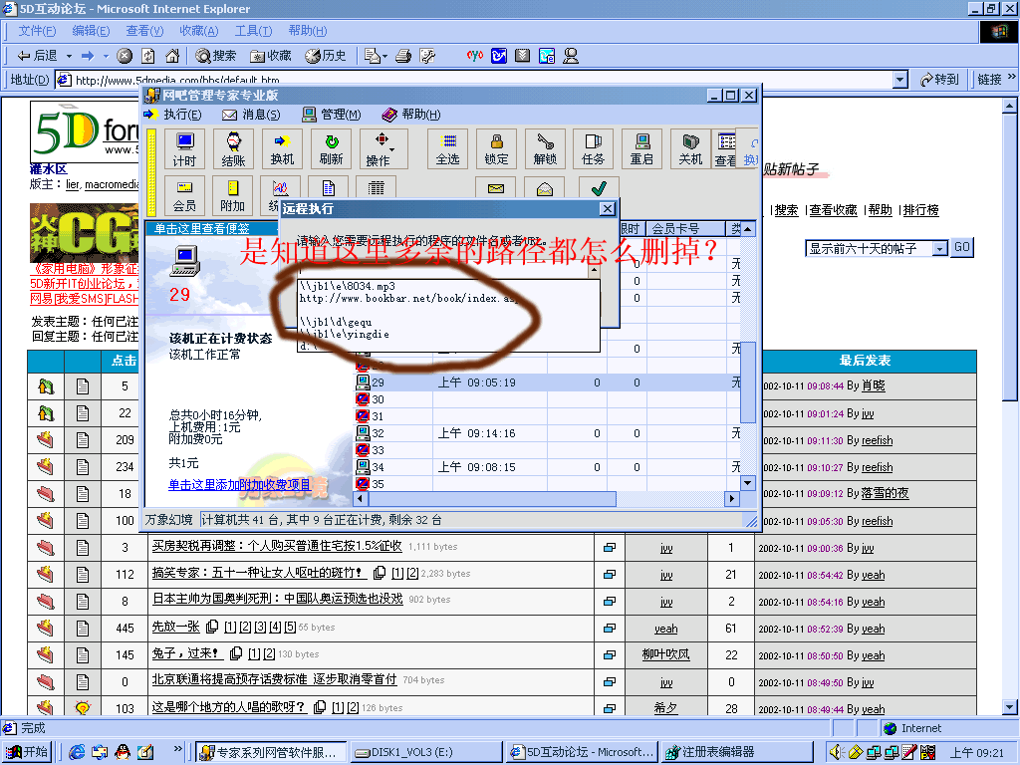This screenshot has height=765, width=1020.
Task: Click the green checkmark toolbar icon
Action: point(598,189)
